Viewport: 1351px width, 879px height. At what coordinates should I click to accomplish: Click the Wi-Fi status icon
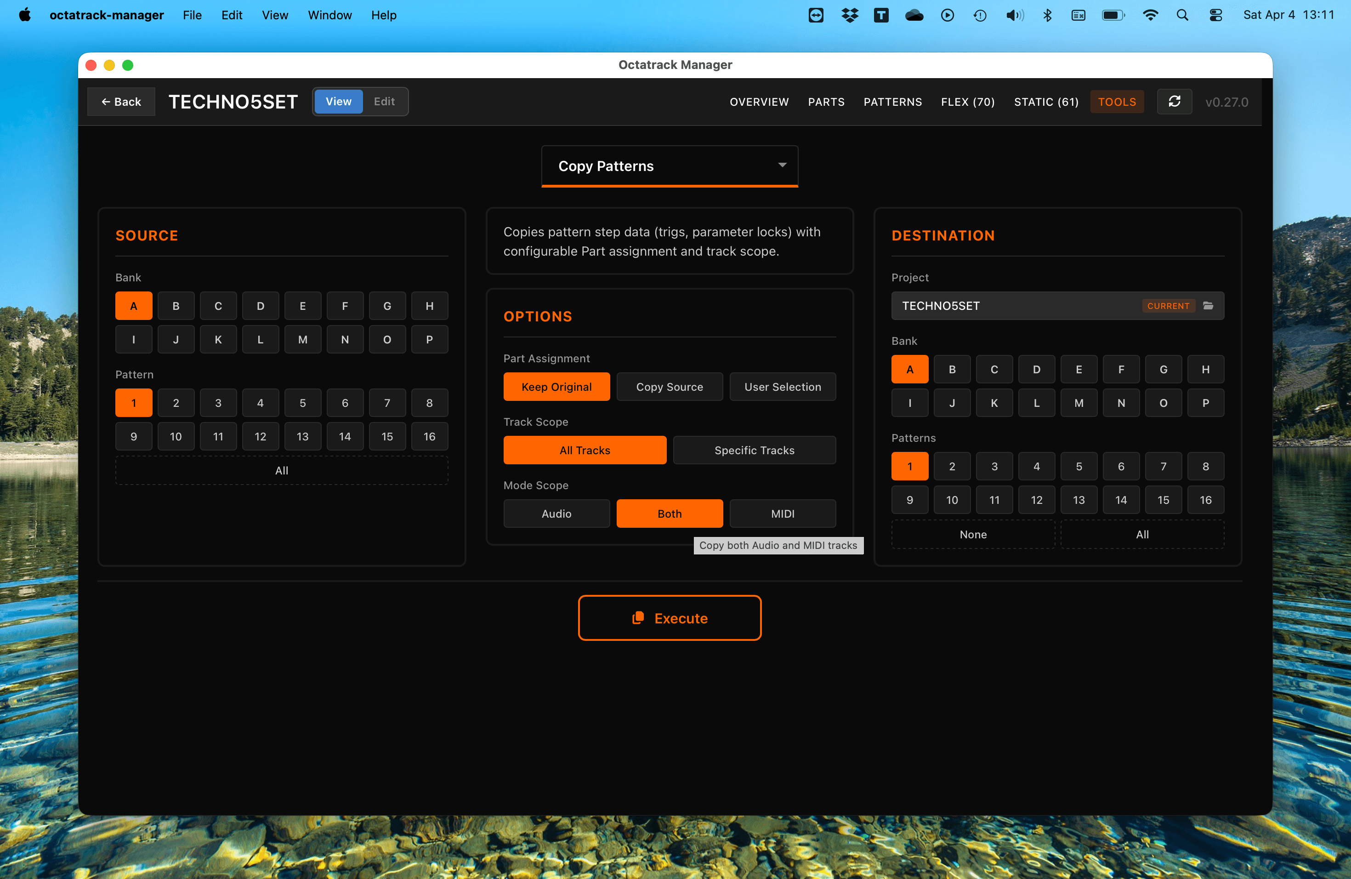tap(1150, 15)
